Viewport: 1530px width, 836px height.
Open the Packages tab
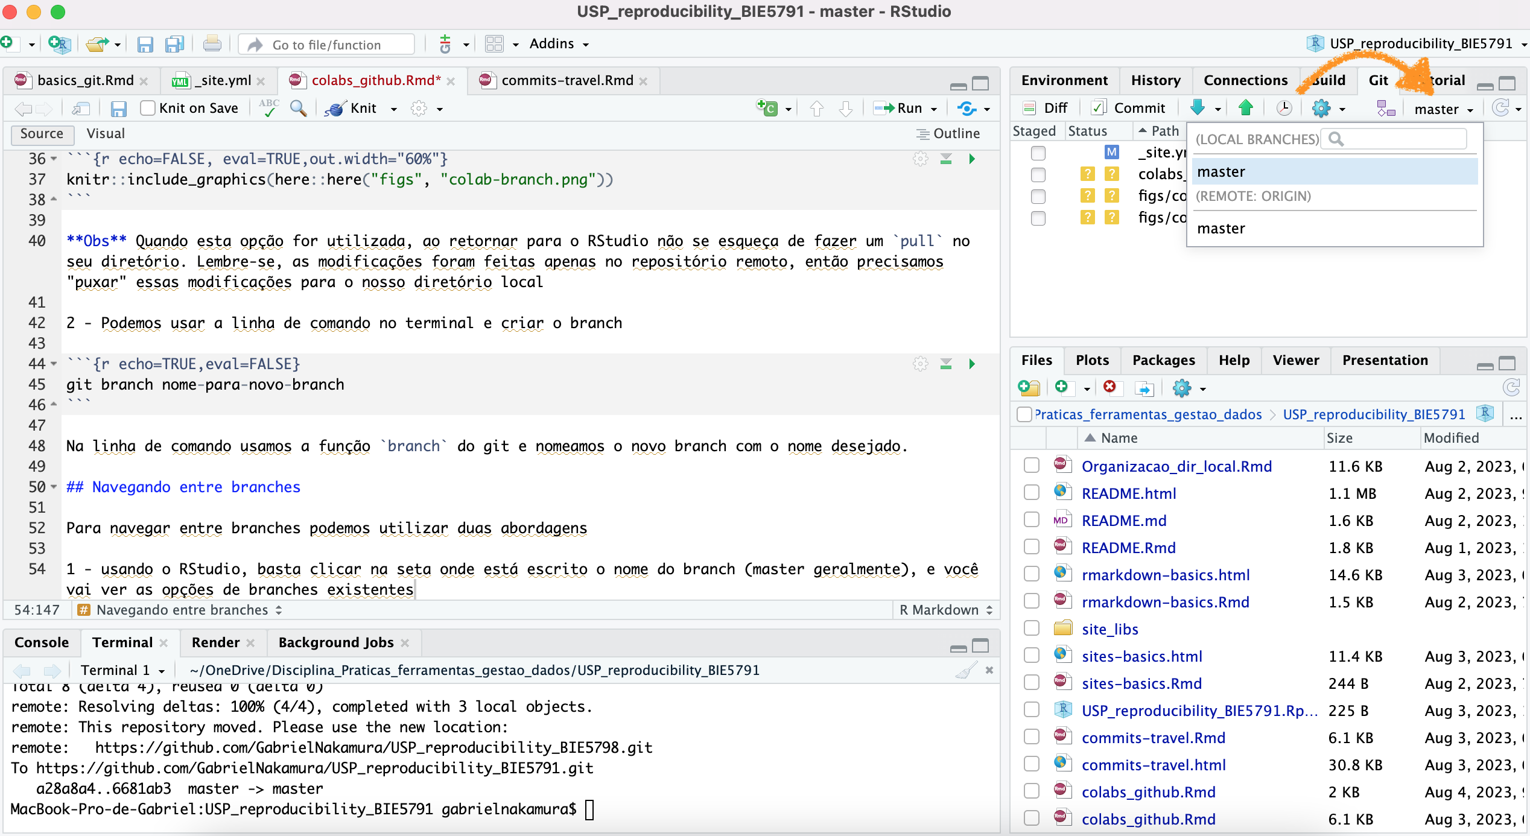pyautogui.click(x=1163, y=361)
